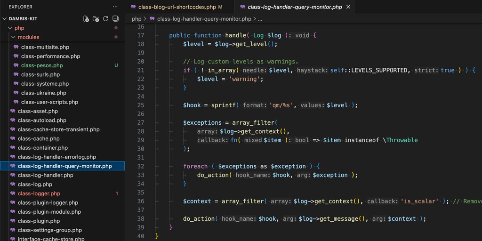Open class-log-handler-errorlog.php in Explorer
Image resolution: width=482 pixels, height=241 pixels.
click(56, 157)
